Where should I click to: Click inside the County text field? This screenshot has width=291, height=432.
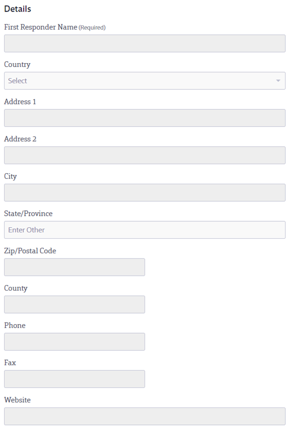pyautogui.click(x=74, y=305)
